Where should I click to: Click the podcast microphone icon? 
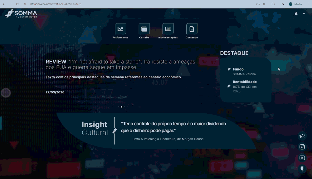click(302, 169)
